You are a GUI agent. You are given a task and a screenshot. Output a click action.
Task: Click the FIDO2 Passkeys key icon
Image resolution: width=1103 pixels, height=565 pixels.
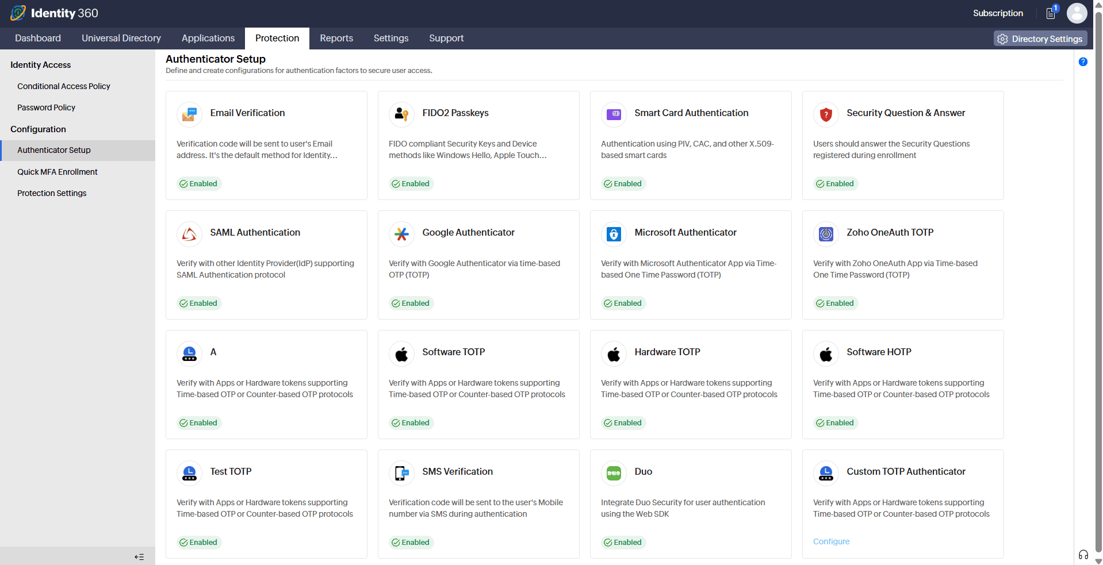[x=401, y=114]
